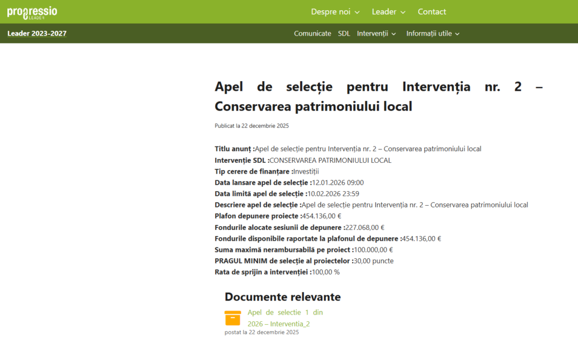
Task: Select "Comunicate" in the secondary navigation
Action: click(x=312, y=33)
